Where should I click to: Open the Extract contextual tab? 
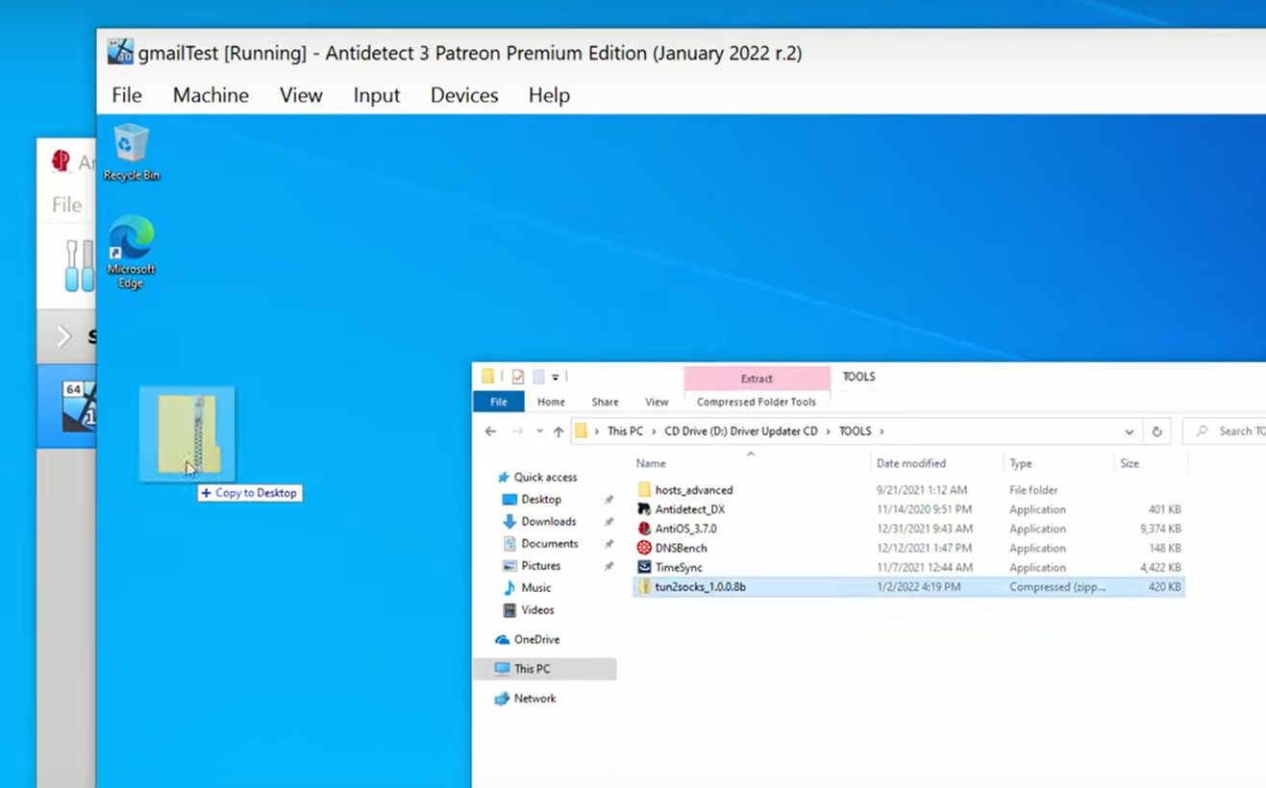tap(757, 379)
